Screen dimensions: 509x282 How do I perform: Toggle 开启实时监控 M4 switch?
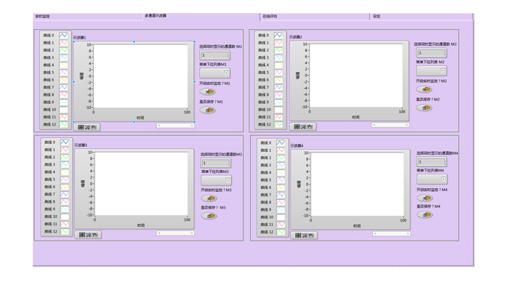(425, 198)
